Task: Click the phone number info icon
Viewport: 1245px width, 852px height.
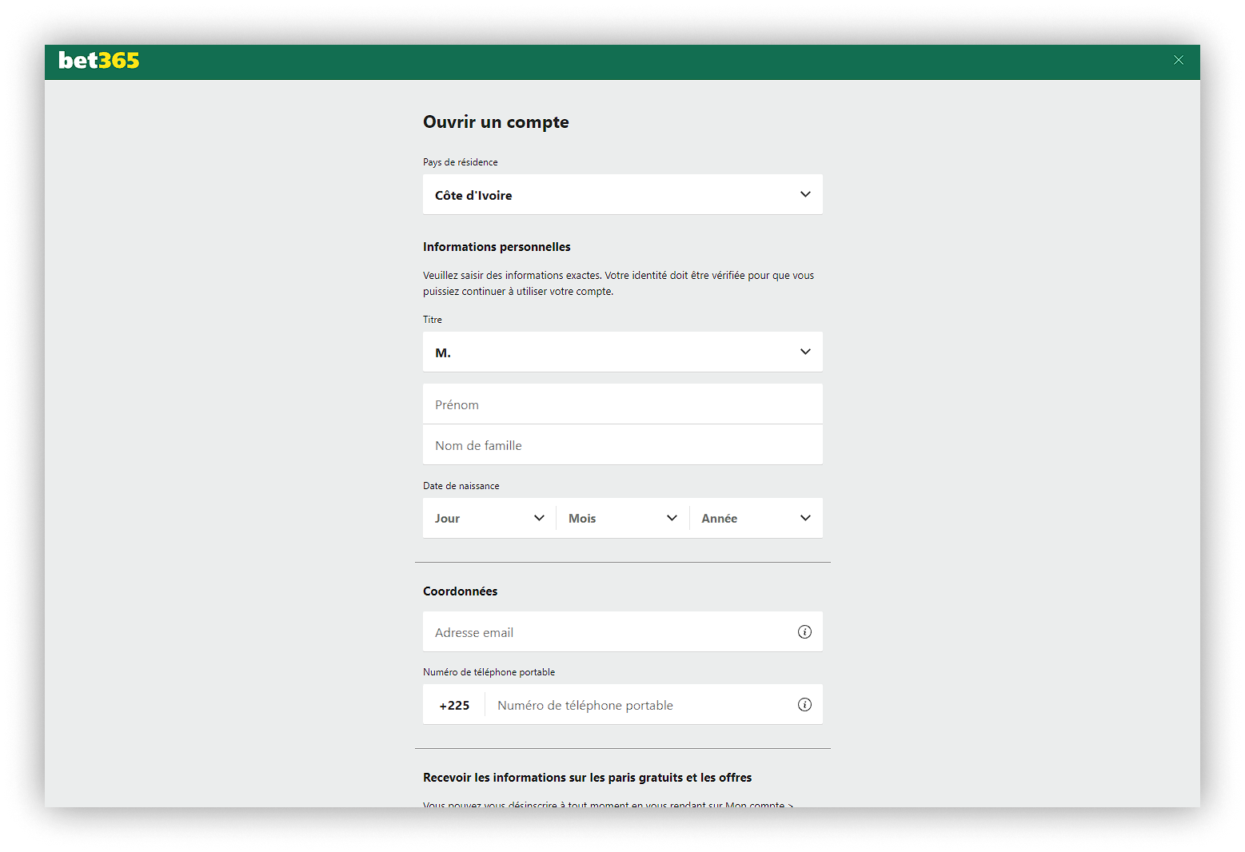Action: pyautogui.click(x=804, y=705)
